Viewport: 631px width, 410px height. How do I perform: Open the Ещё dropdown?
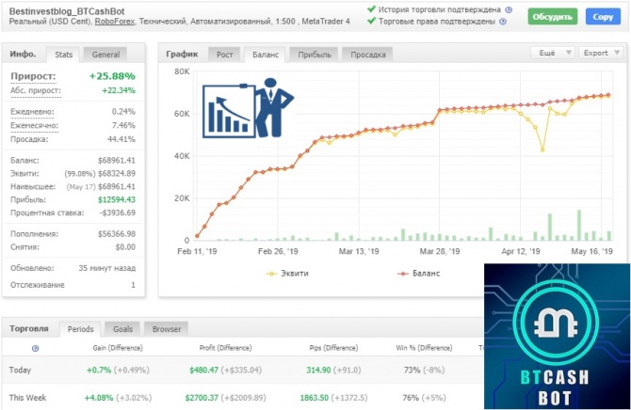pos(554,53)
